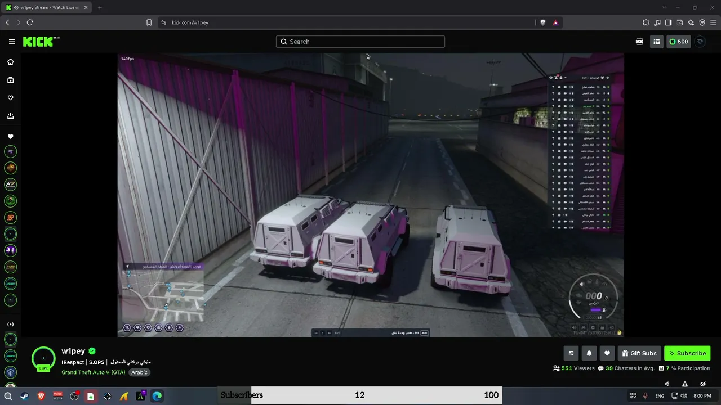Open the Browse icon in the sidebar

click(10, 80)
